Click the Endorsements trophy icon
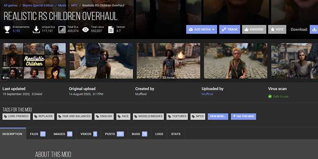Viewport: 318px width, 159px height. 7,29
